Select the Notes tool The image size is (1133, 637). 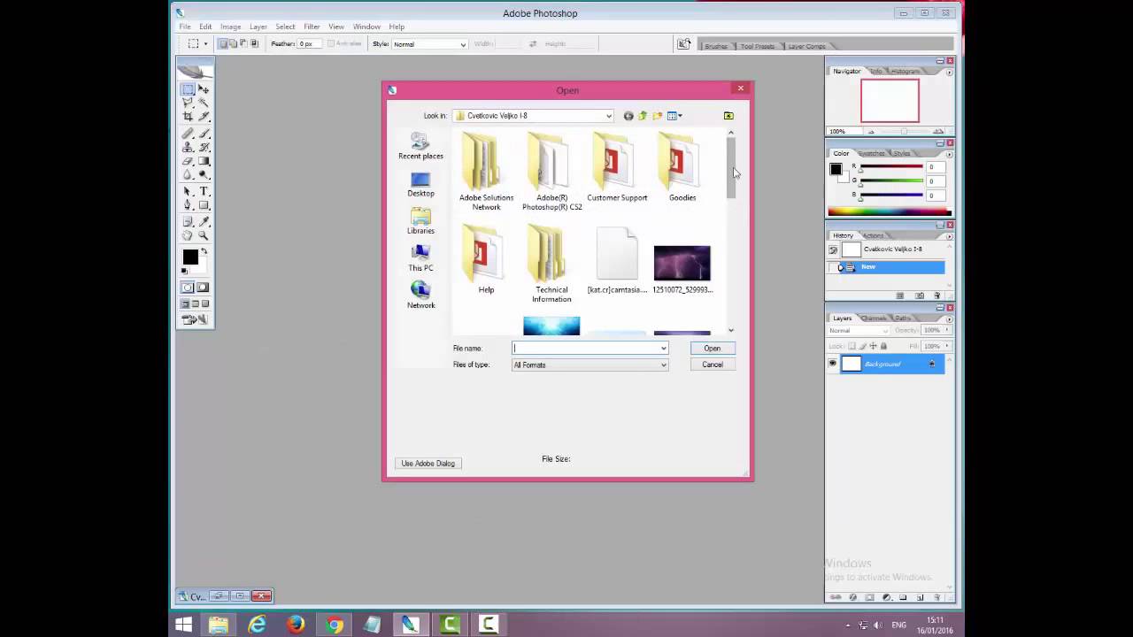tap(188, 222)
